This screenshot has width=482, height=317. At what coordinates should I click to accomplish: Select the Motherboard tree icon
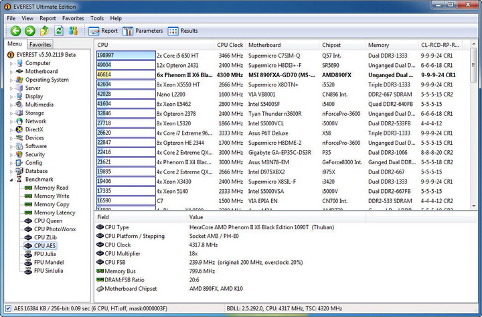coord(19,72)
